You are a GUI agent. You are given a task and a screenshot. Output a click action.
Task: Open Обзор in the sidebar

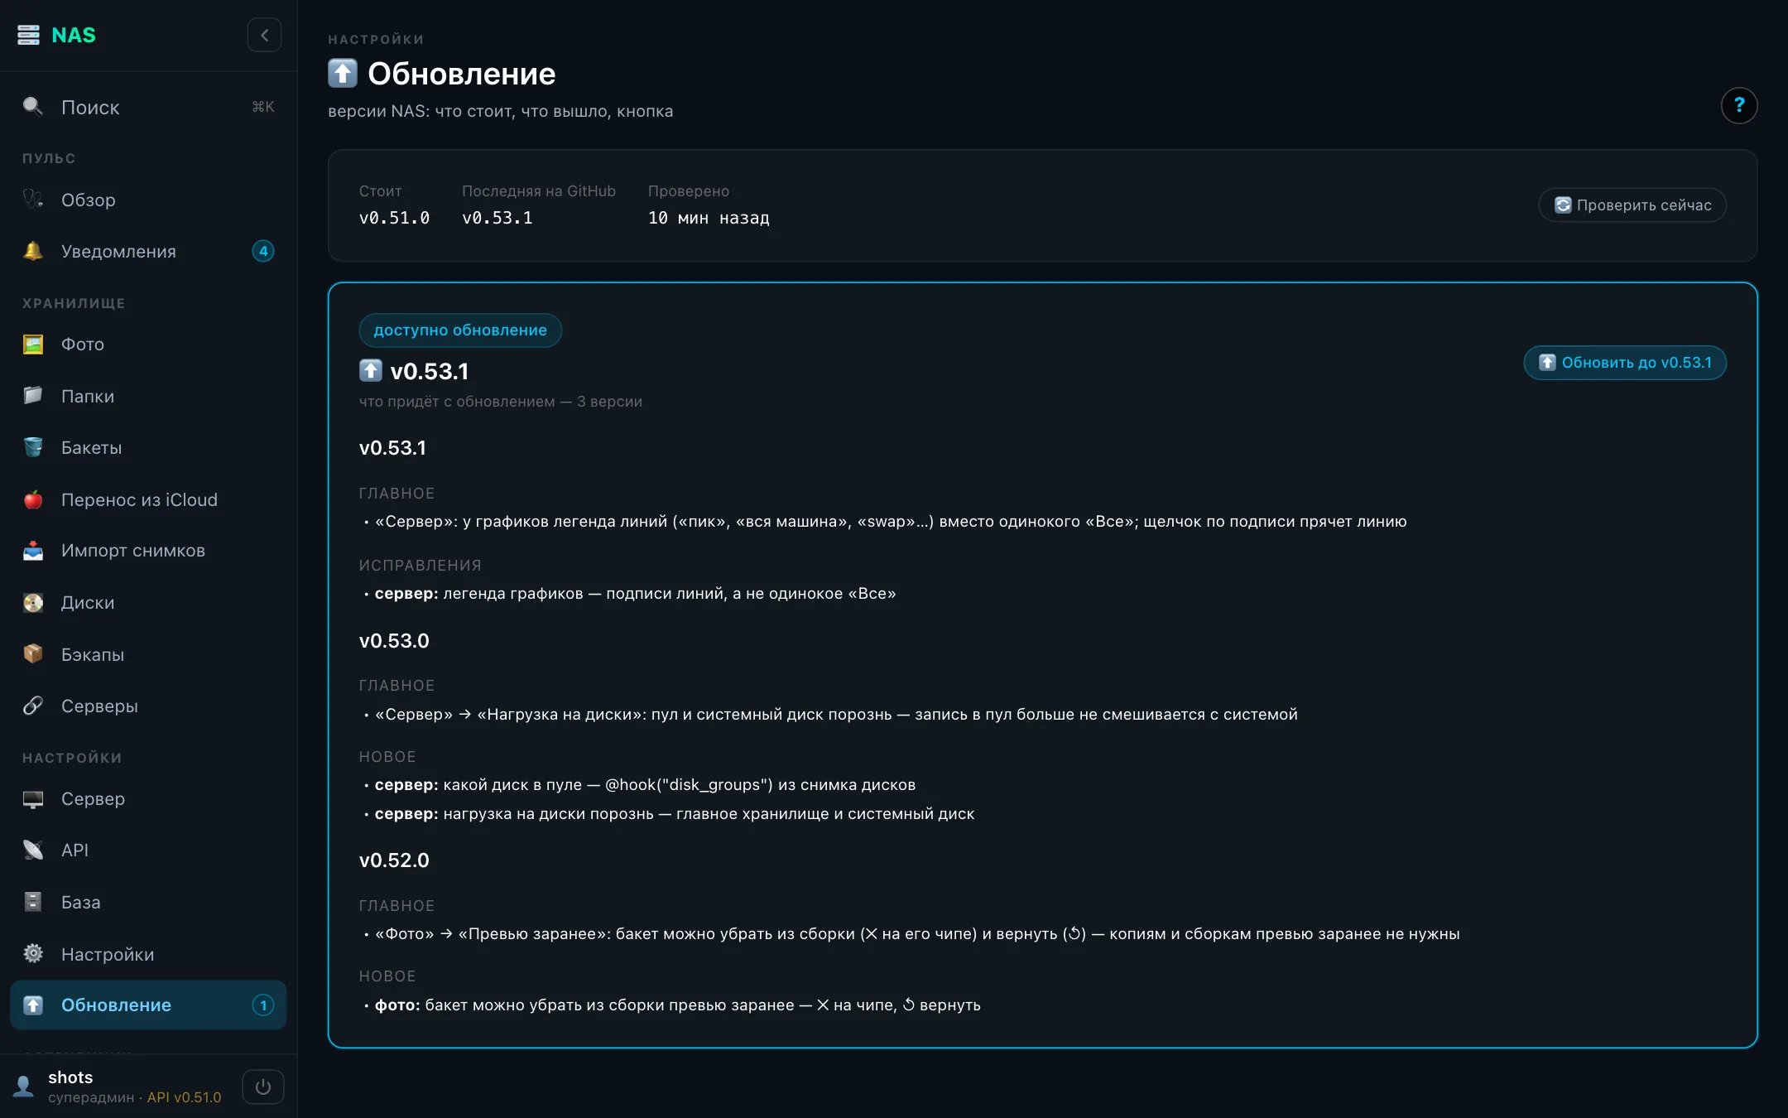pos(148,200)
